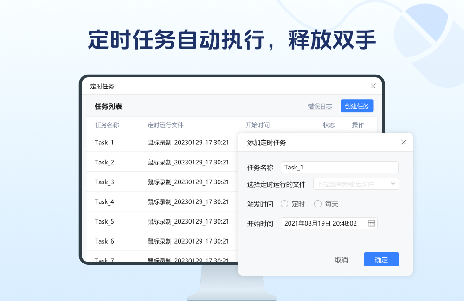Click the 状态 status column header
The height and width of the screenshot is (301, 464).
click(x=329, y=125)
